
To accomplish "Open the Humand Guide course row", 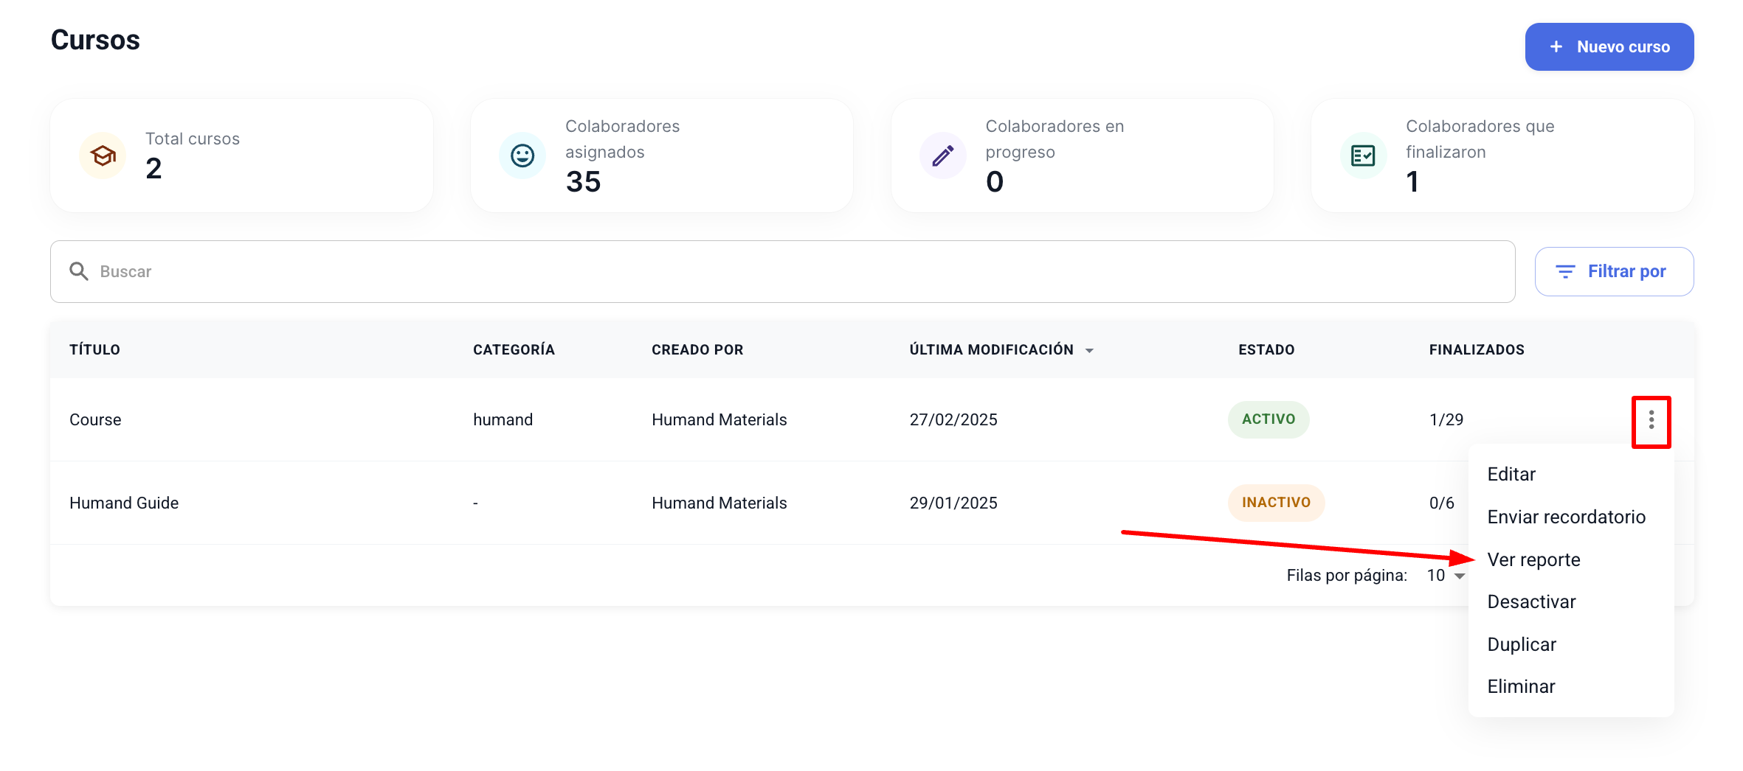I will [124, 503].
